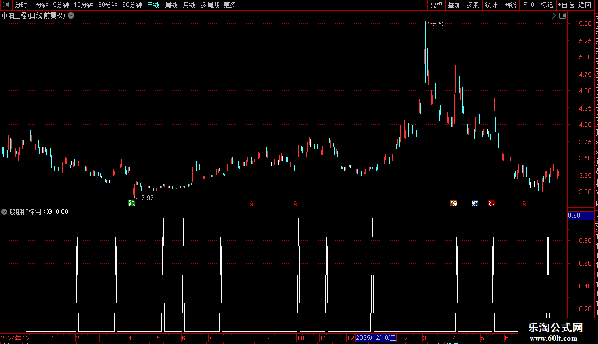598x344 pixels.
Task: Add stock via +自选 button
Action: coord(566,5)
